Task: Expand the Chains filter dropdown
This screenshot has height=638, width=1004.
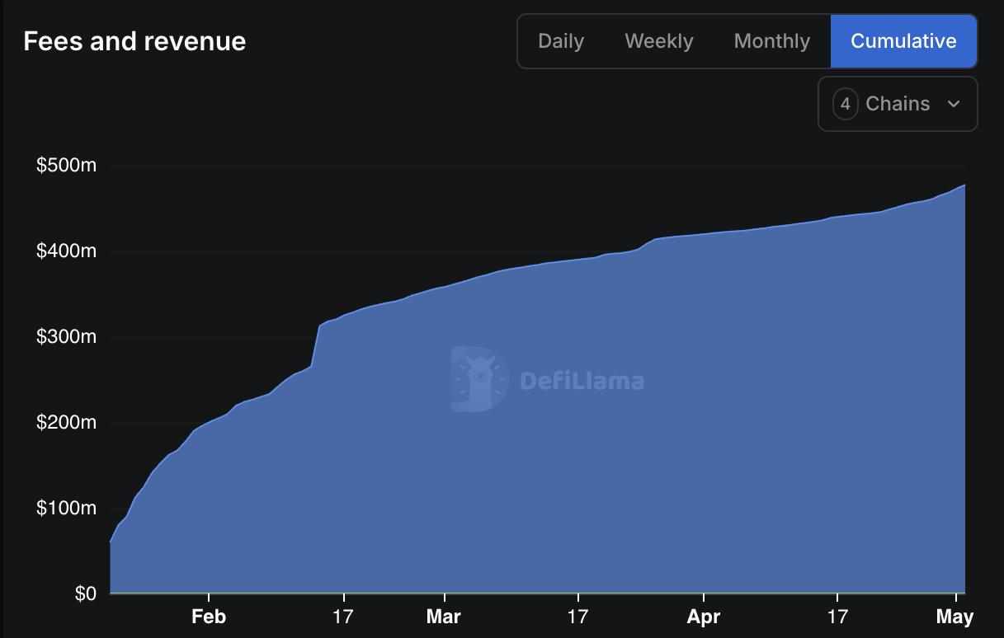Action: 897,104
